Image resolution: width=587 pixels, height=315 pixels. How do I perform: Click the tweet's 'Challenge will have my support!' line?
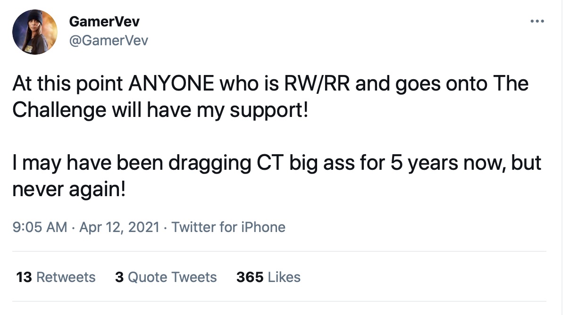click(x=160, y=110)
